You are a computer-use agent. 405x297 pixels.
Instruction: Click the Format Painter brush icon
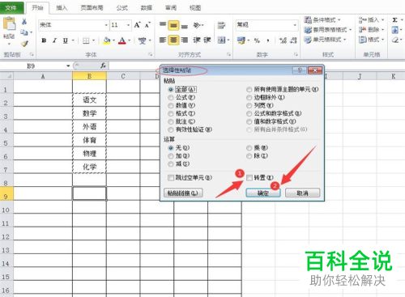24,43
